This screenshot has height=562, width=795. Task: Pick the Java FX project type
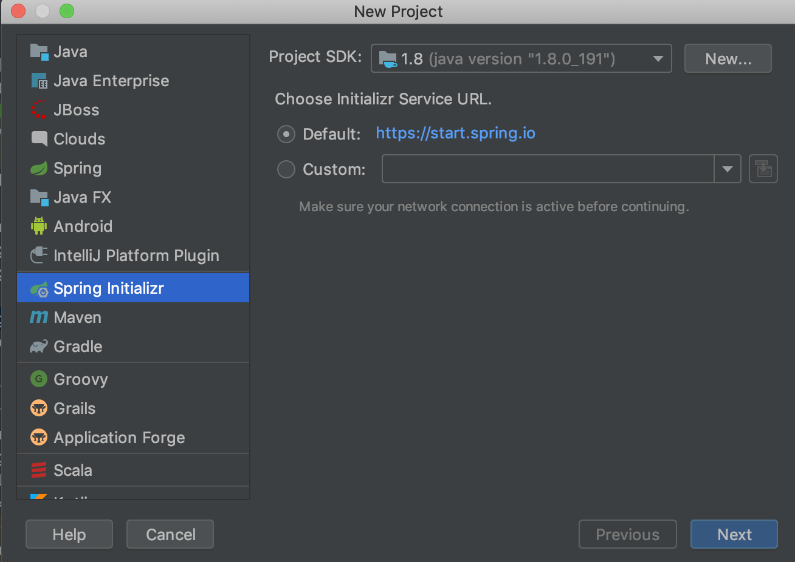point(133,197)
